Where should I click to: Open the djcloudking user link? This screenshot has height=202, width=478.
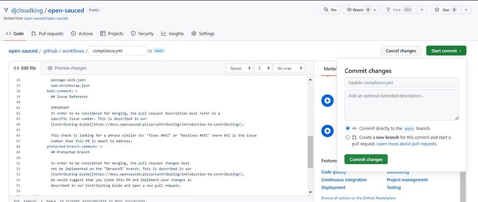(x=27, y=10)
